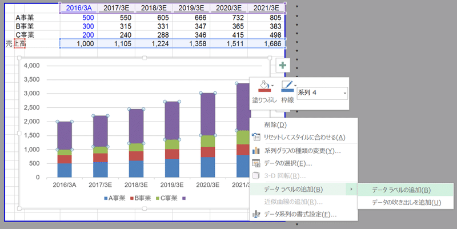The height and width of the screenshot is (229, 457).
Task: Select the C事業 row label cell
Action: point(25,35)
